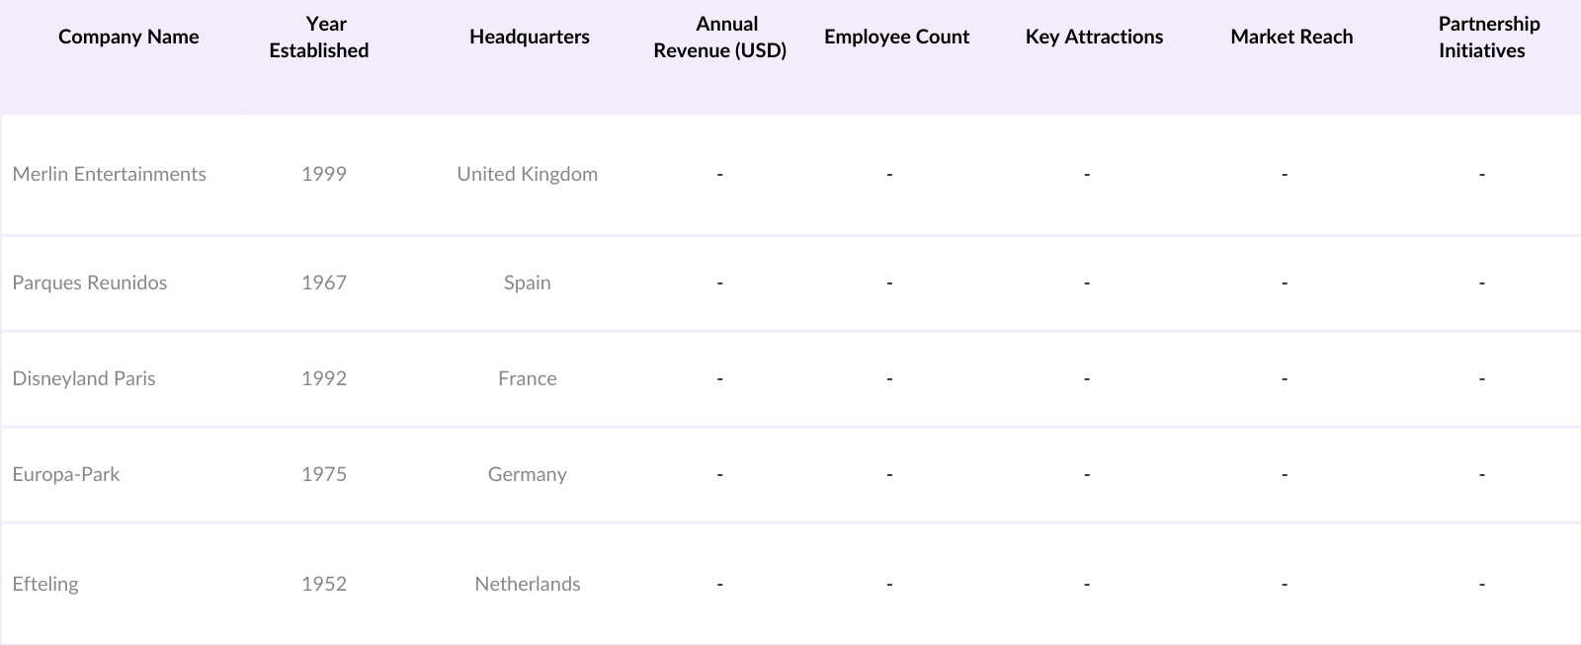Click the Parques Reunidos company cell
Viewport: 1581px width, 645px height.
pyautogui.click(x=90, y=282)
